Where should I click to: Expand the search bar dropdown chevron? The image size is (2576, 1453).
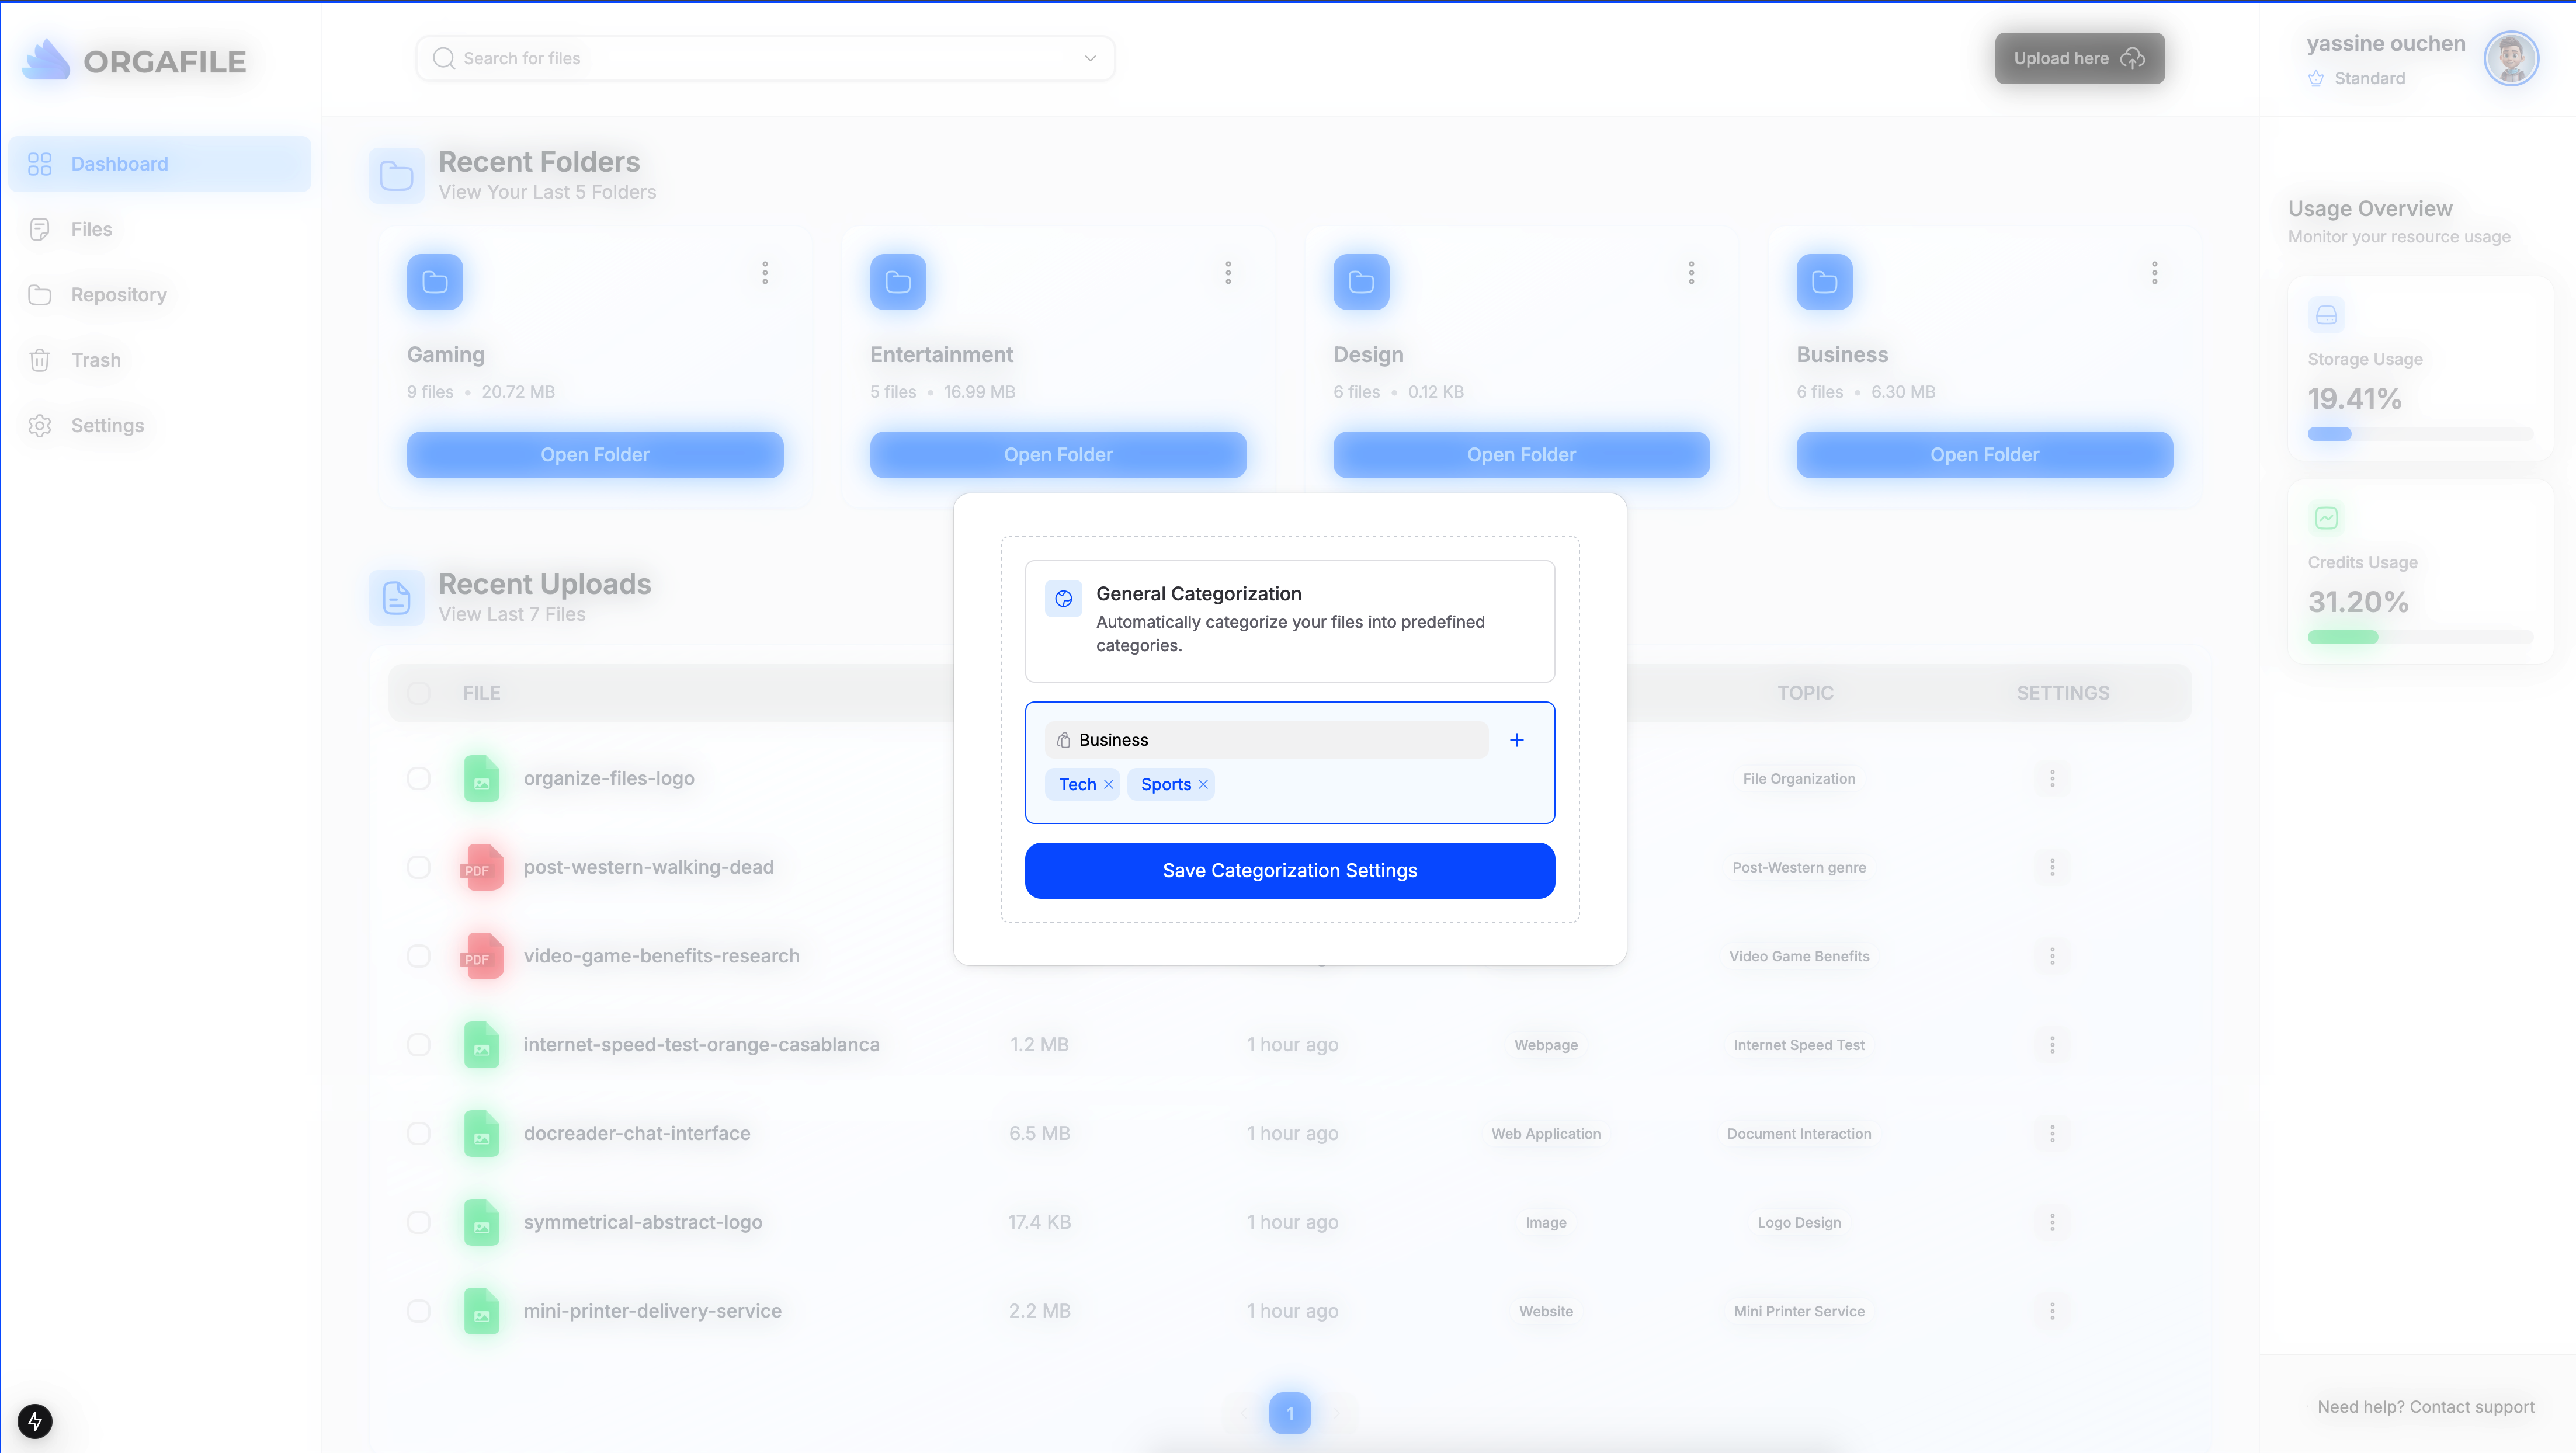coord(1090,59)
